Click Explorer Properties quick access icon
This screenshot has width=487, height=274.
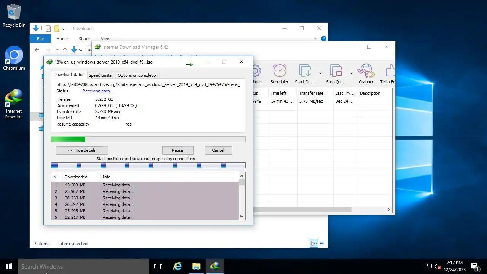pos(48,29)
